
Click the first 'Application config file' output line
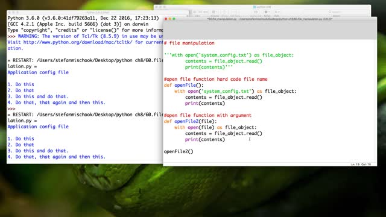pyautogui.click(x=38, y=72)
